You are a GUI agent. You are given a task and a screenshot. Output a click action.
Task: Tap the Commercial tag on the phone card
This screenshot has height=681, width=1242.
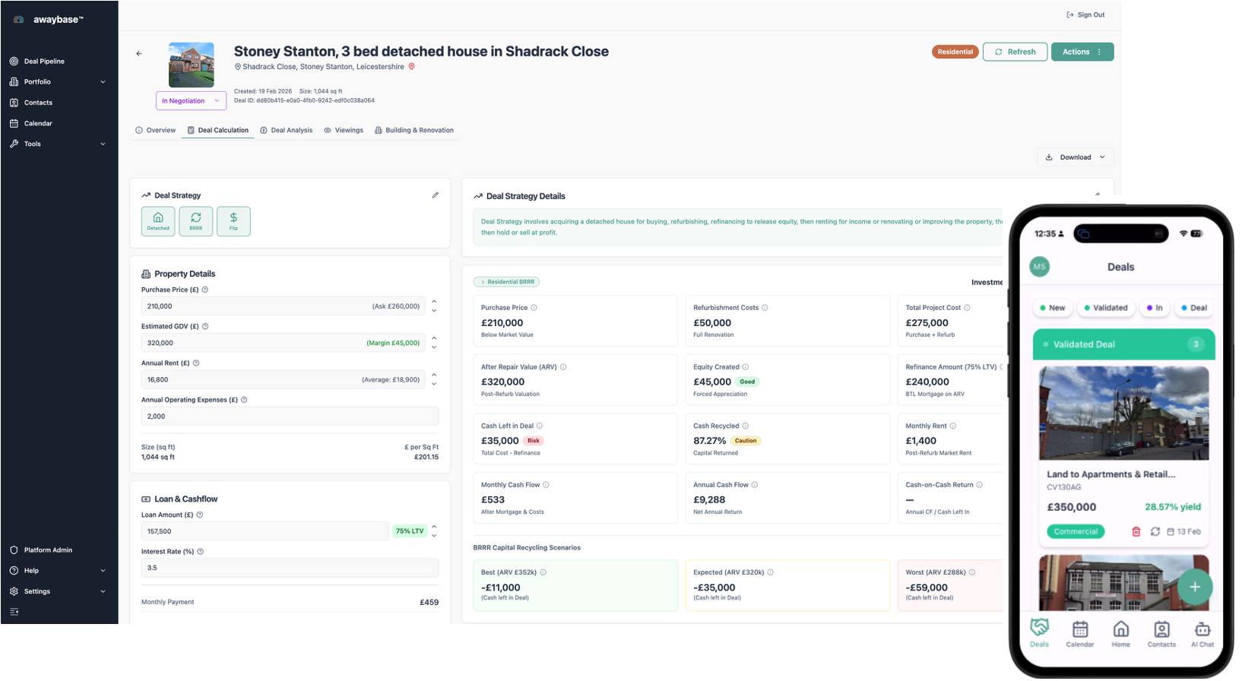pyautogui.click(x=1076, y=532)
